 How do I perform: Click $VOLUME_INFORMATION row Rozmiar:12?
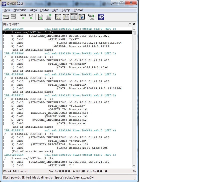pyautogui.click(x=67, y=120)
